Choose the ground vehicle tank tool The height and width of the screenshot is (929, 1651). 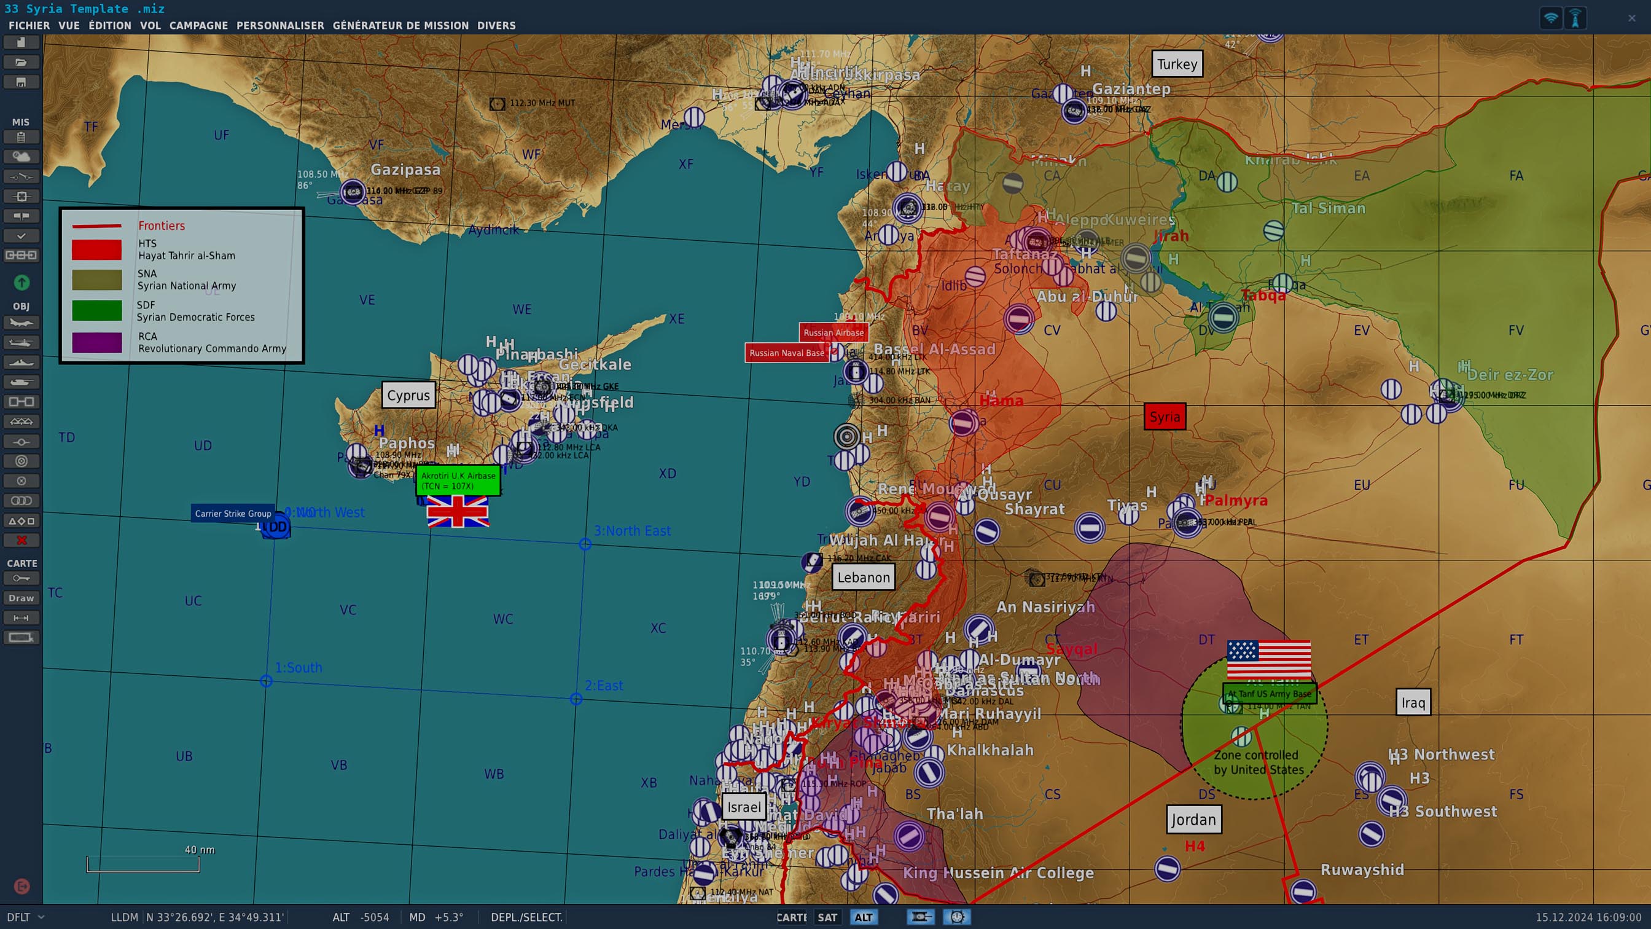point(21,382)
